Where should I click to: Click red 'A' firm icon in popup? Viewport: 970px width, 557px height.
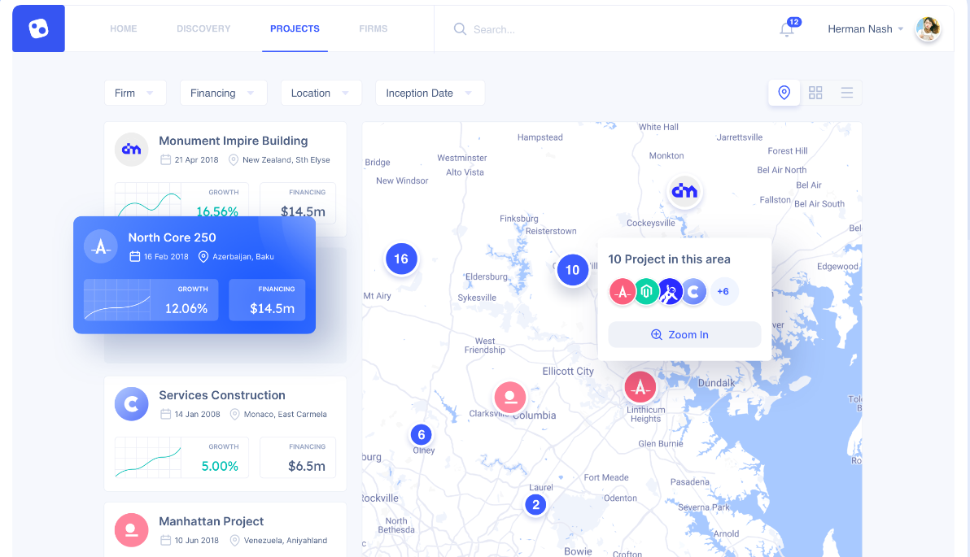(x=623, y=291)
